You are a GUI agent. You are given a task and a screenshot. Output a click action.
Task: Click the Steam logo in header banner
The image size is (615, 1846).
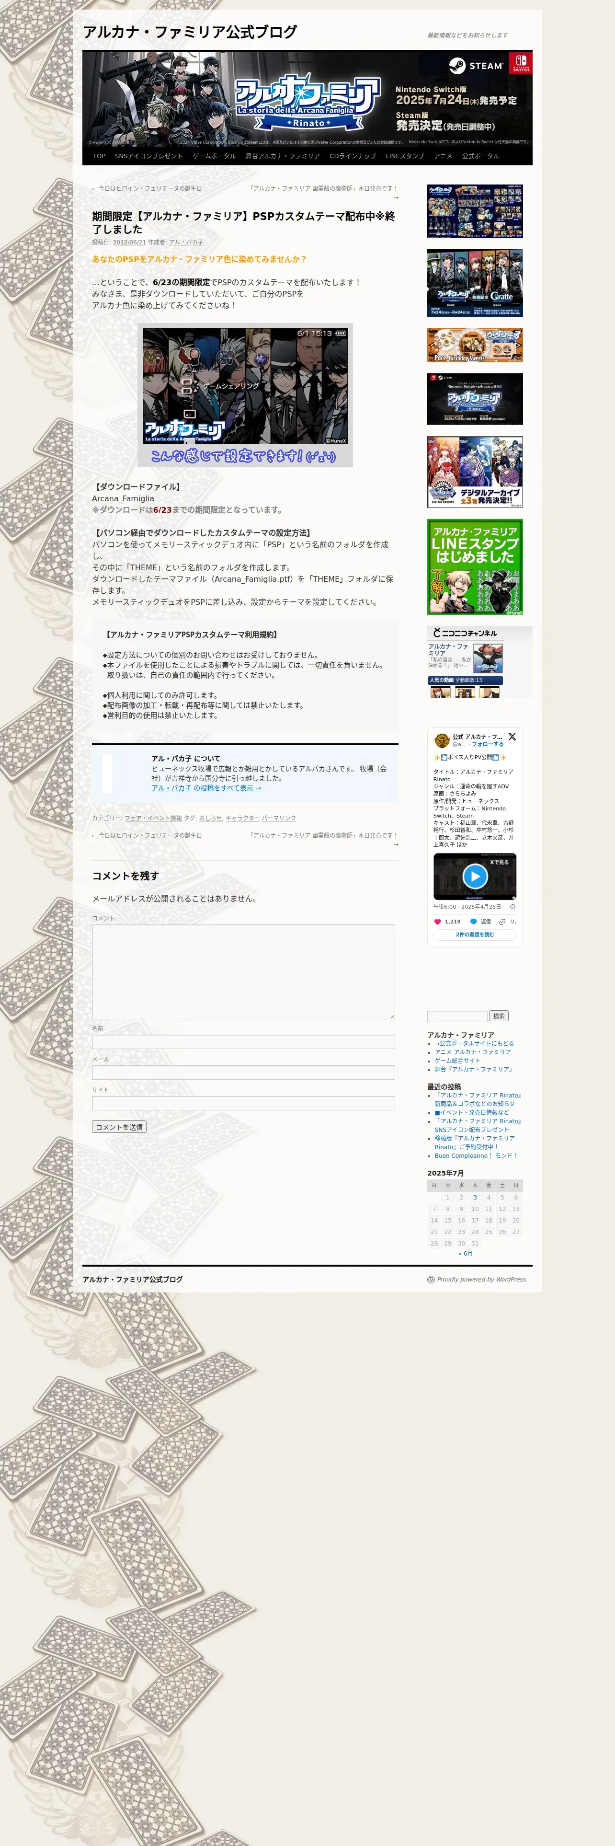[x=476, y=65]
